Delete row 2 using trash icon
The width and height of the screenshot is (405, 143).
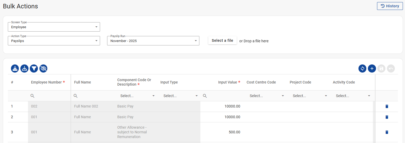[x=387, y=117]
